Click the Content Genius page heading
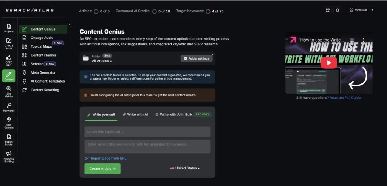387x186 pixels. point(102,32)
